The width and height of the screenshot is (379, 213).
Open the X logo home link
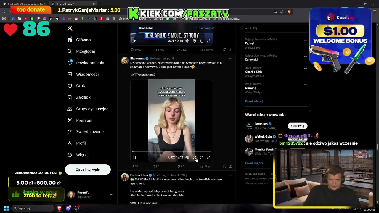(x=70, y=28)
